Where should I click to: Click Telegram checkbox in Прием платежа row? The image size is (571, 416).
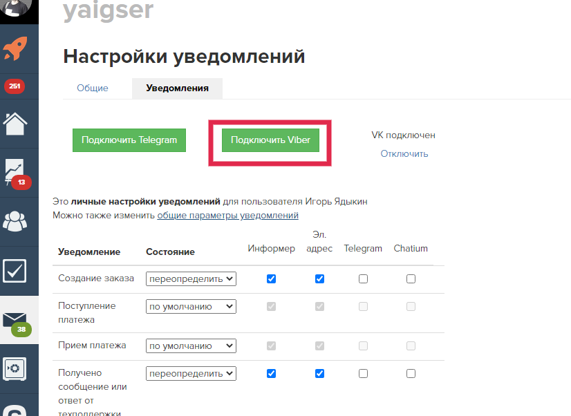pyautogui.click(x=363, y=346)
